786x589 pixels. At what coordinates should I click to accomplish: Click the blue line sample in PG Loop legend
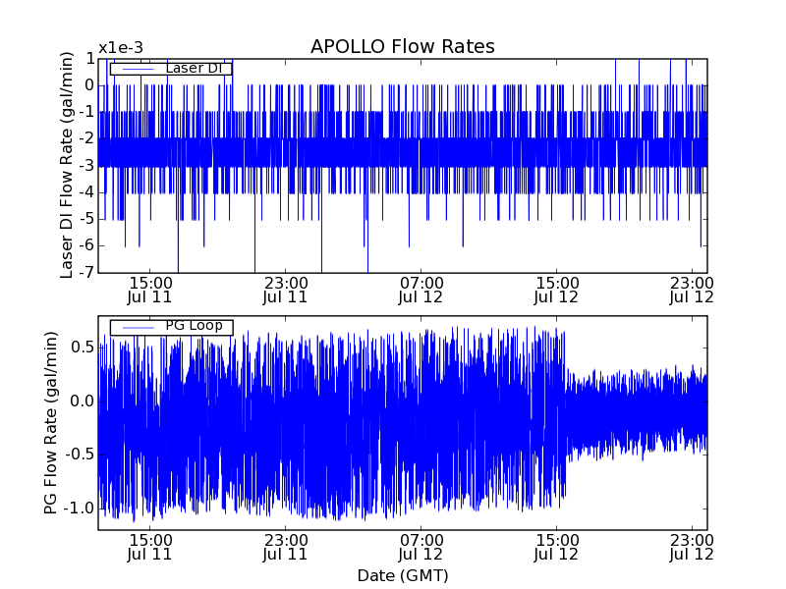138,328
